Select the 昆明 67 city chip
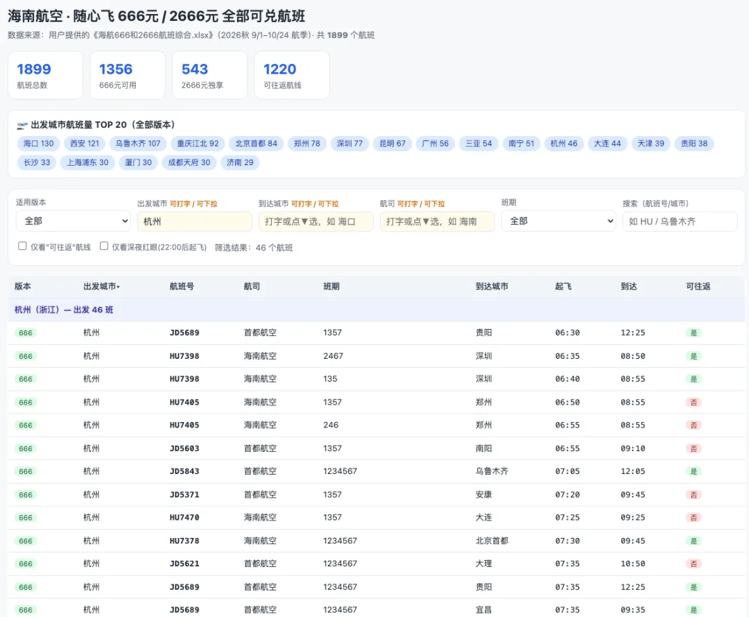 click(x=393, y=144)
